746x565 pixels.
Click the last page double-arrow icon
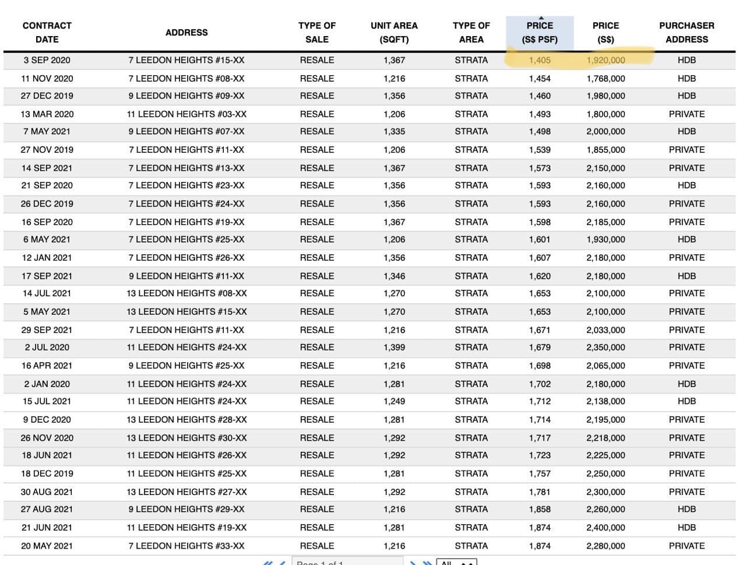pos(427,563)
